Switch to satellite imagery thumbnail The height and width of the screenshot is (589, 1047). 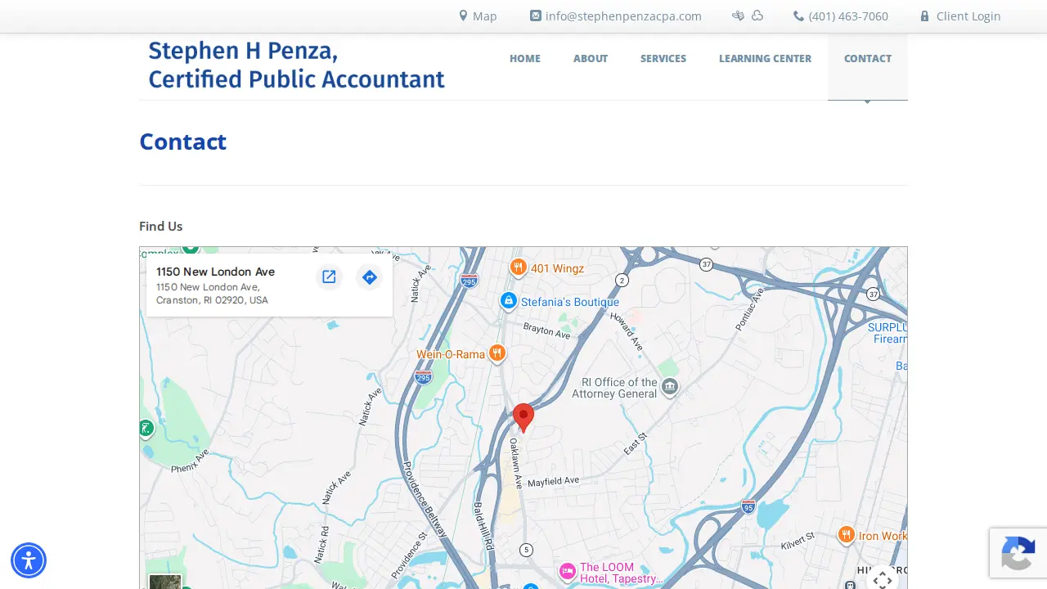165,582
